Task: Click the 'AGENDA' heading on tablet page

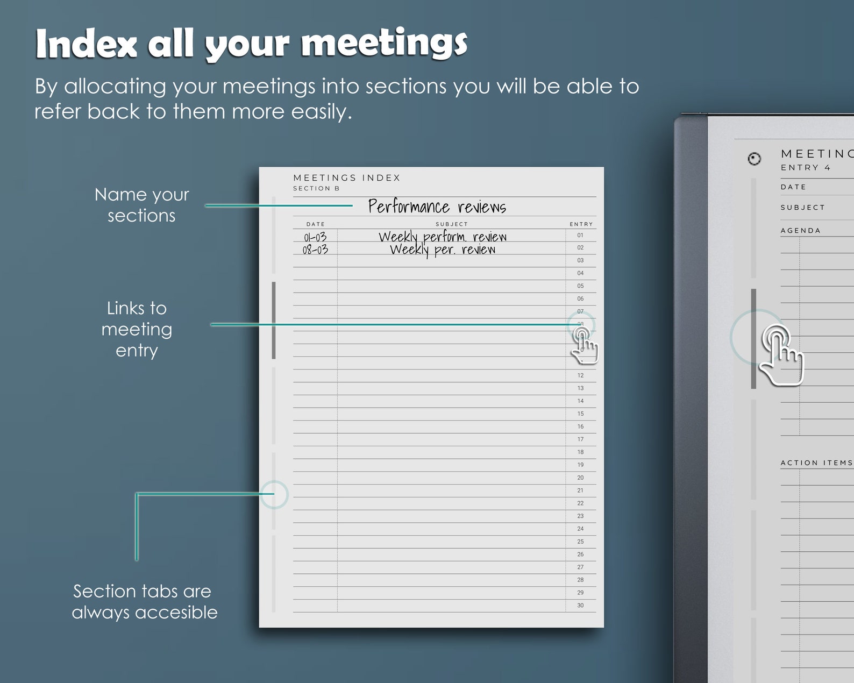Action: [x=801, y=231]
